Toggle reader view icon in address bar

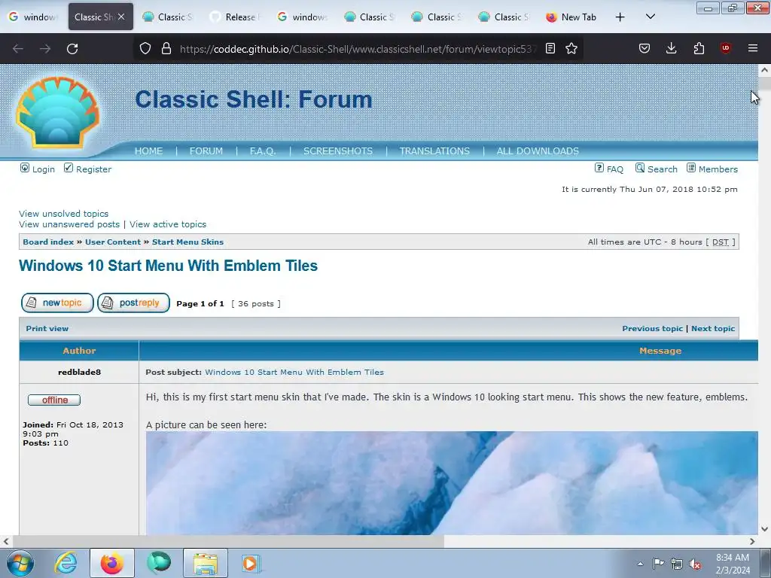click(x=550, y=48)
